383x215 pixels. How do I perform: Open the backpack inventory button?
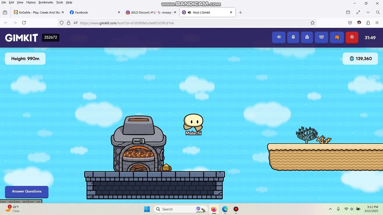[307, 37]
